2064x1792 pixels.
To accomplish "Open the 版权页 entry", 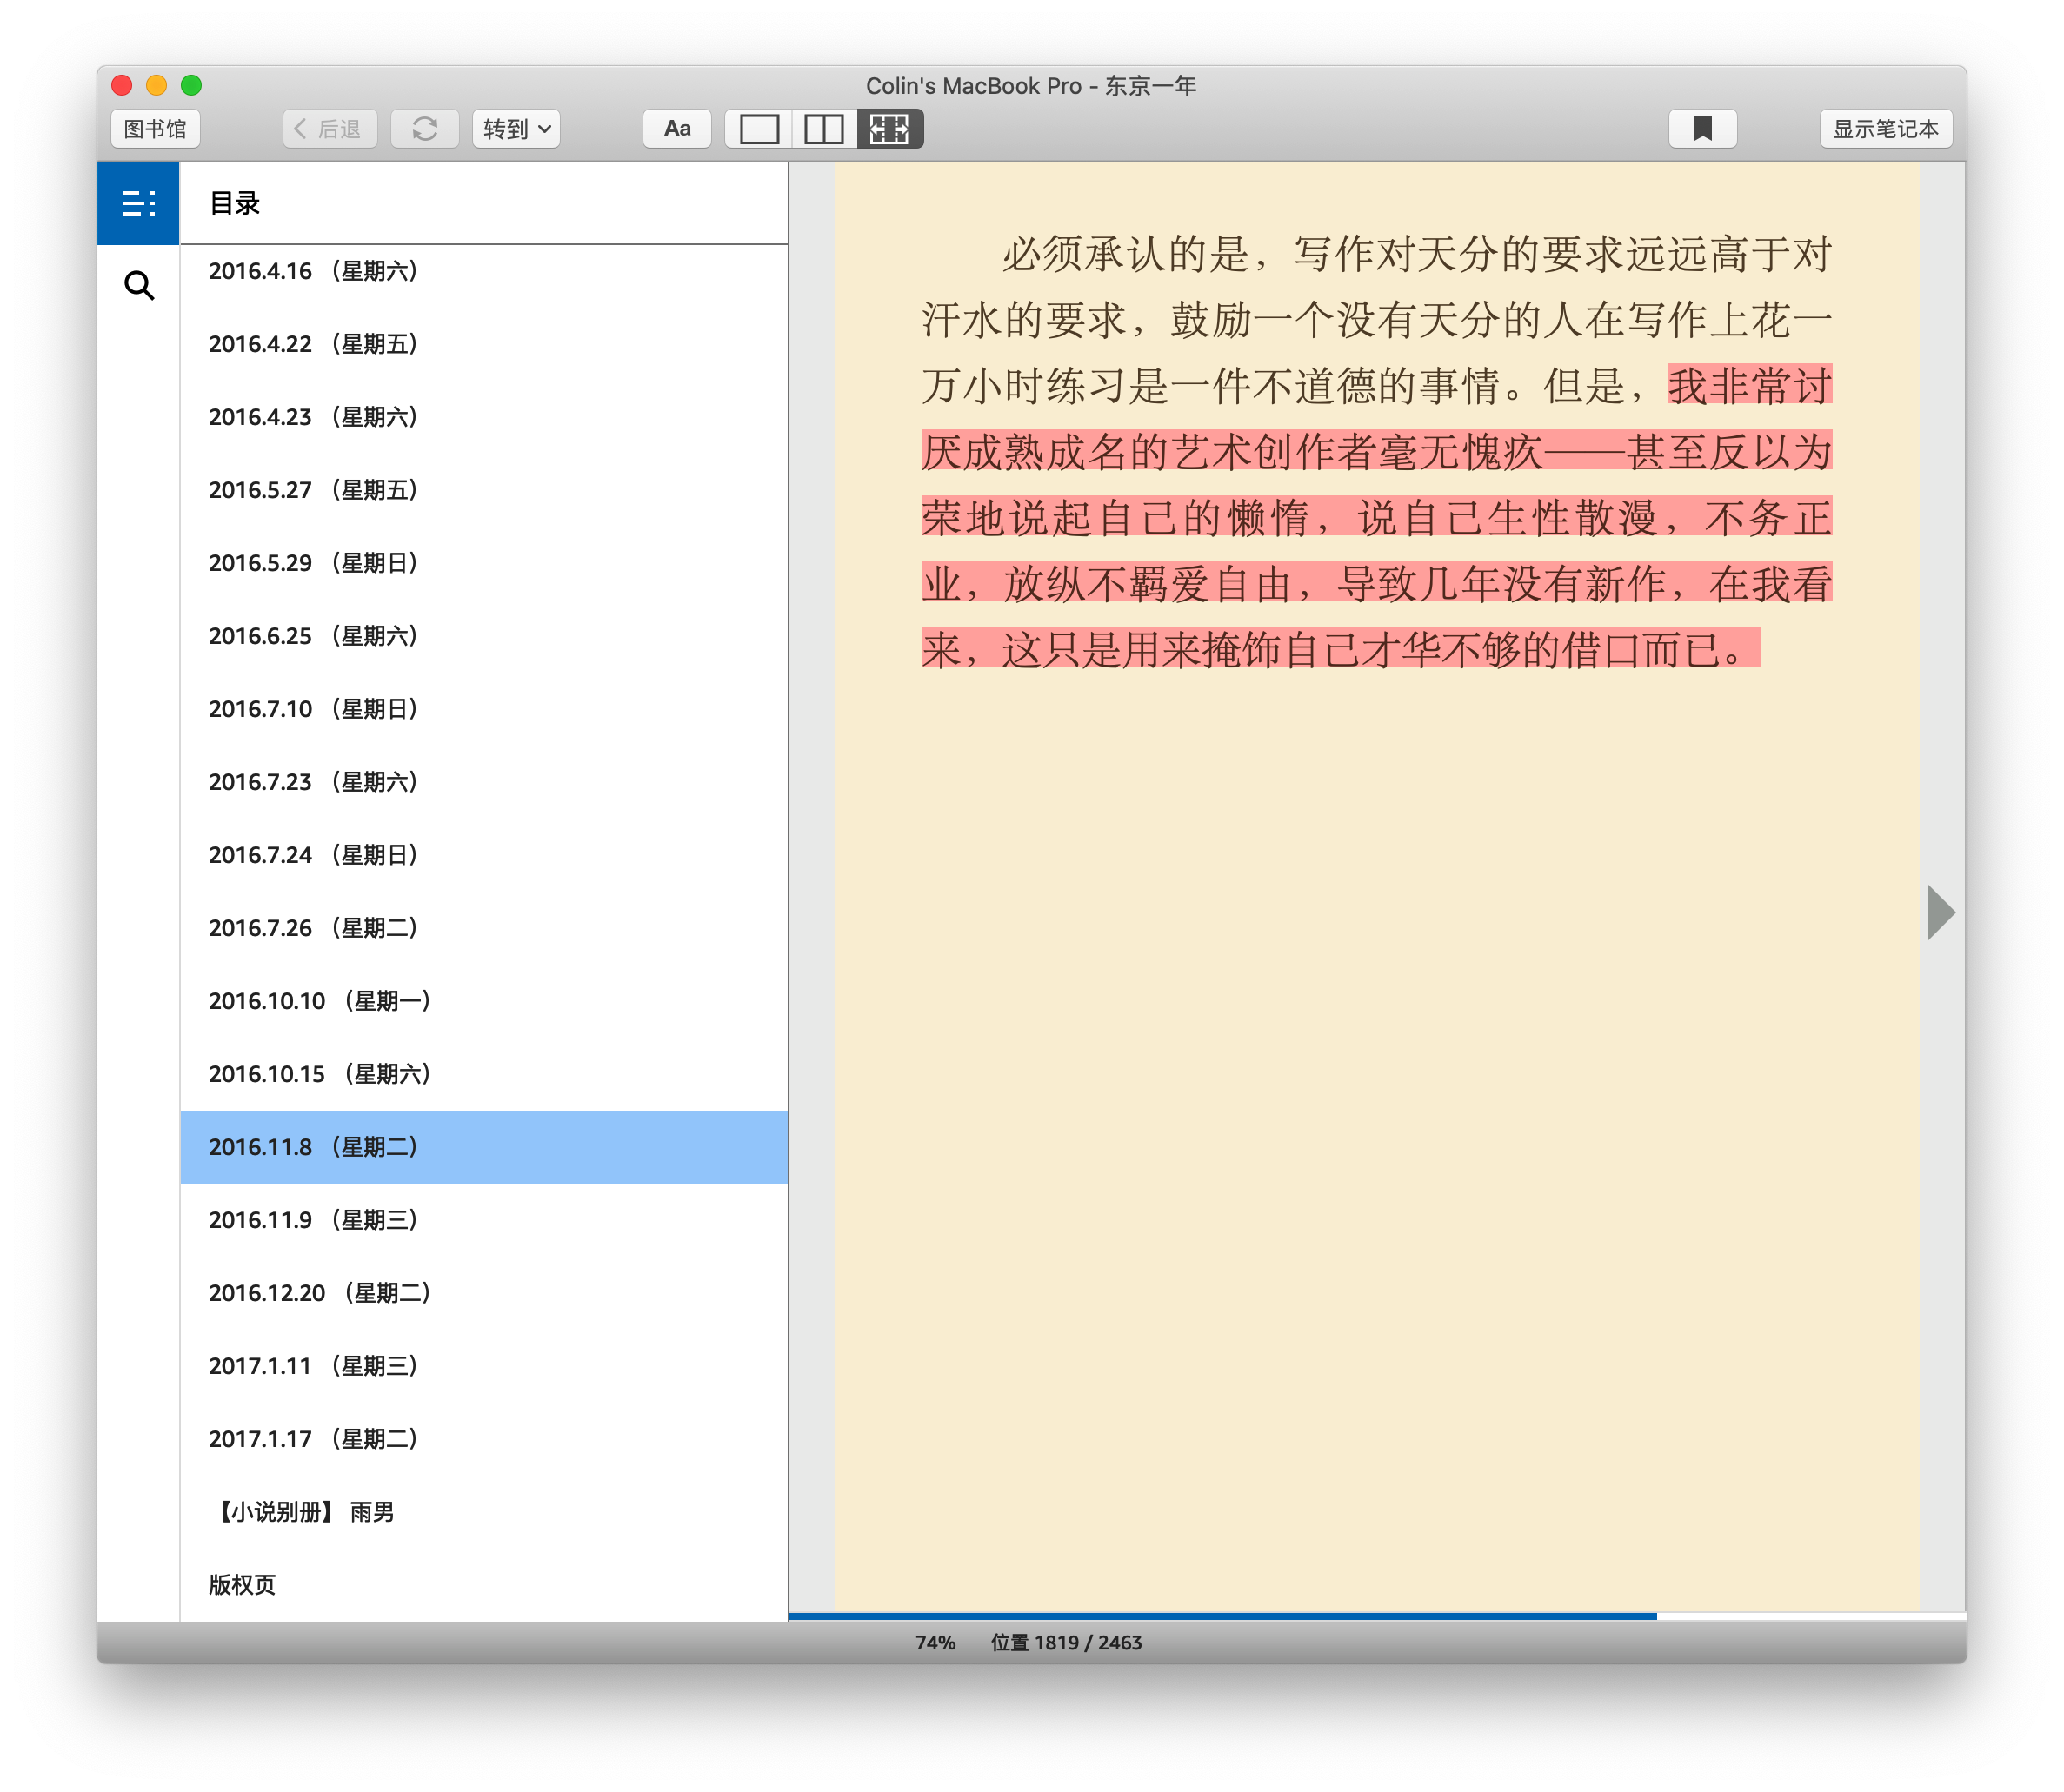I will [484, 1585].
